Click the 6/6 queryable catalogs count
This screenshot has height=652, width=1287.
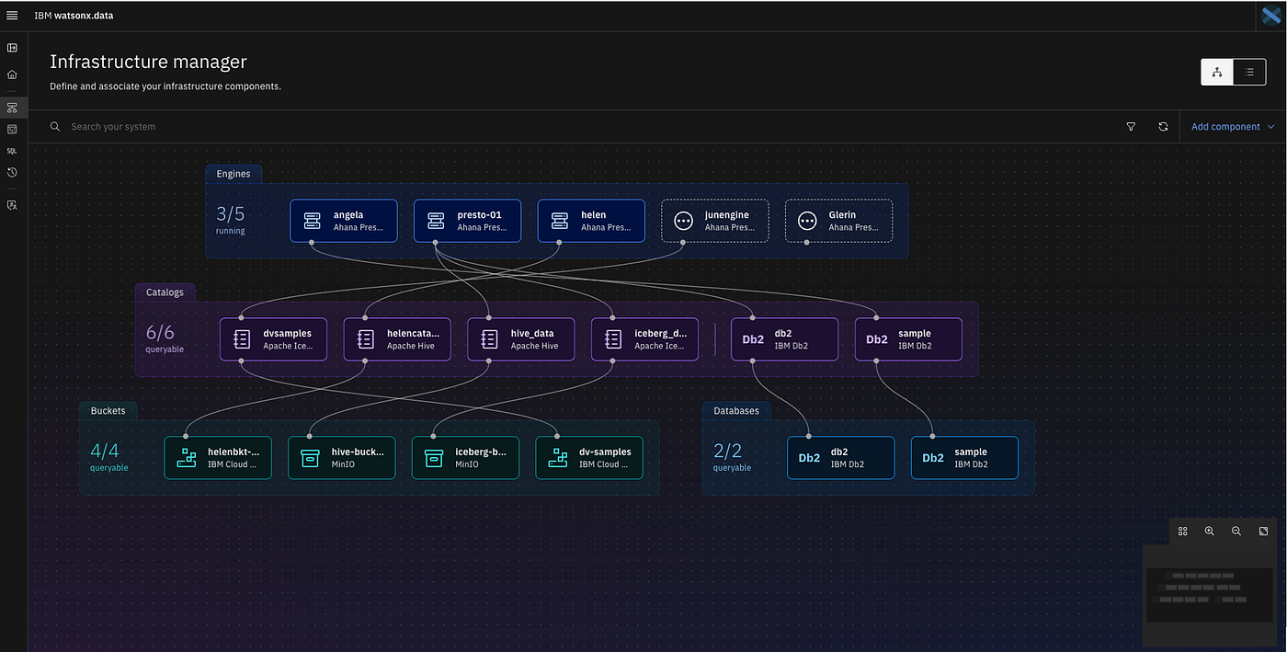[x=163, y=338]
